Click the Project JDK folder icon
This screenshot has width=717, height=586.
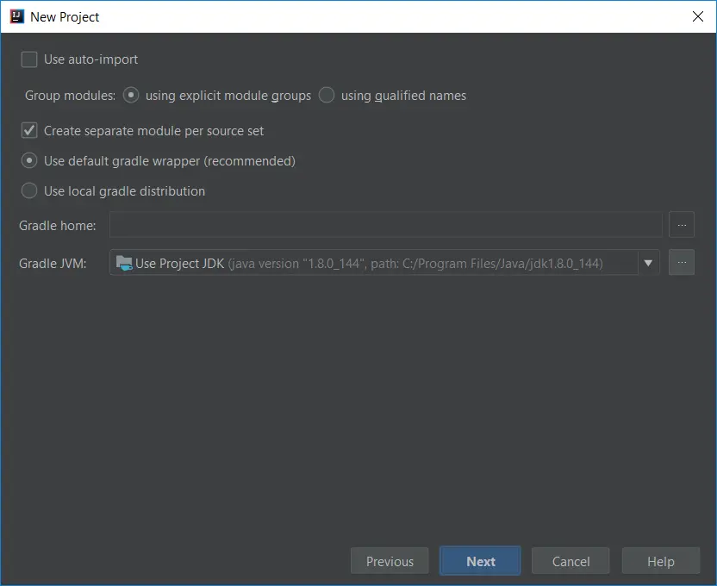click(x=124, y=263)
